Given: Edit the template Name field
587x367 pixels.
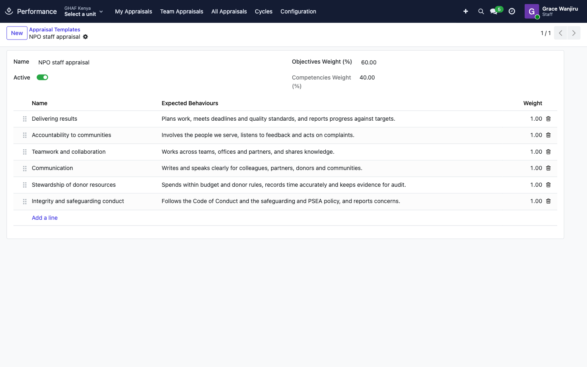Looking at the screenshot, I should (159, 62).
